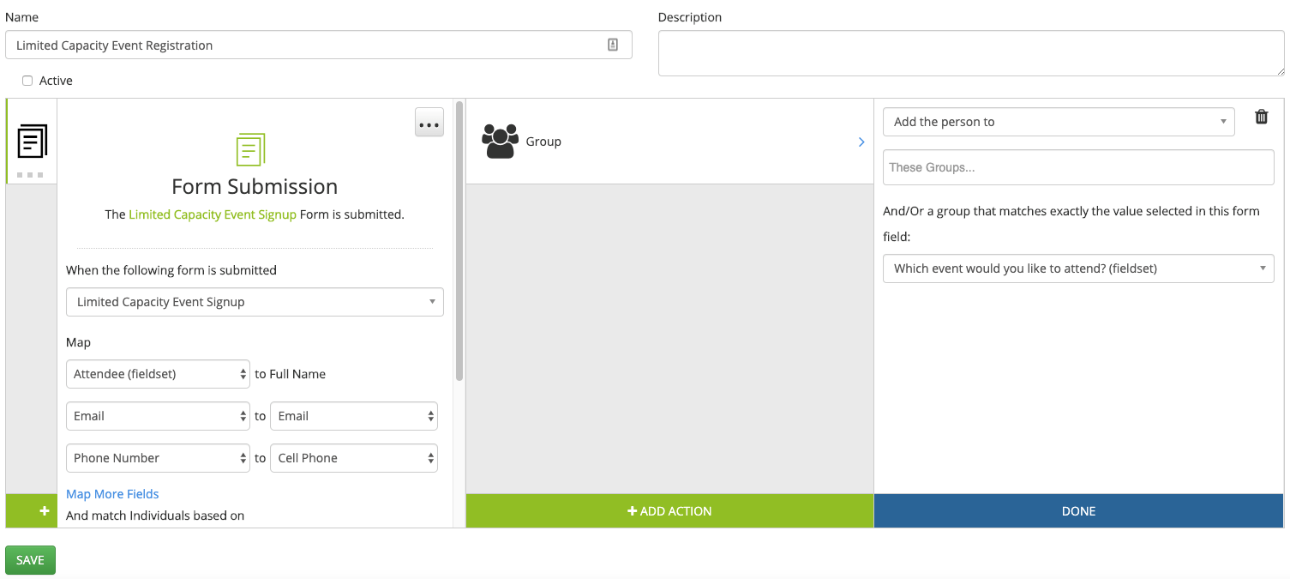Open the 'Limited Capacity Event Signup' form dropdown
This screenshot has width=1290, height=579.
click(x=255, y=302)
